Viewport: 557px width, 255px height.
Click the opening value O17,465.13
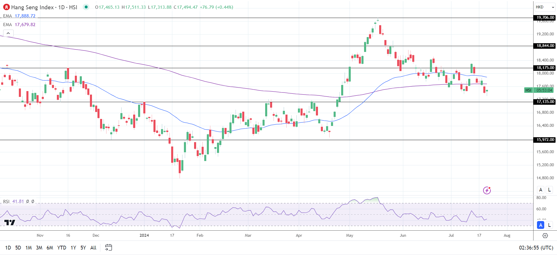pos(107,7)
